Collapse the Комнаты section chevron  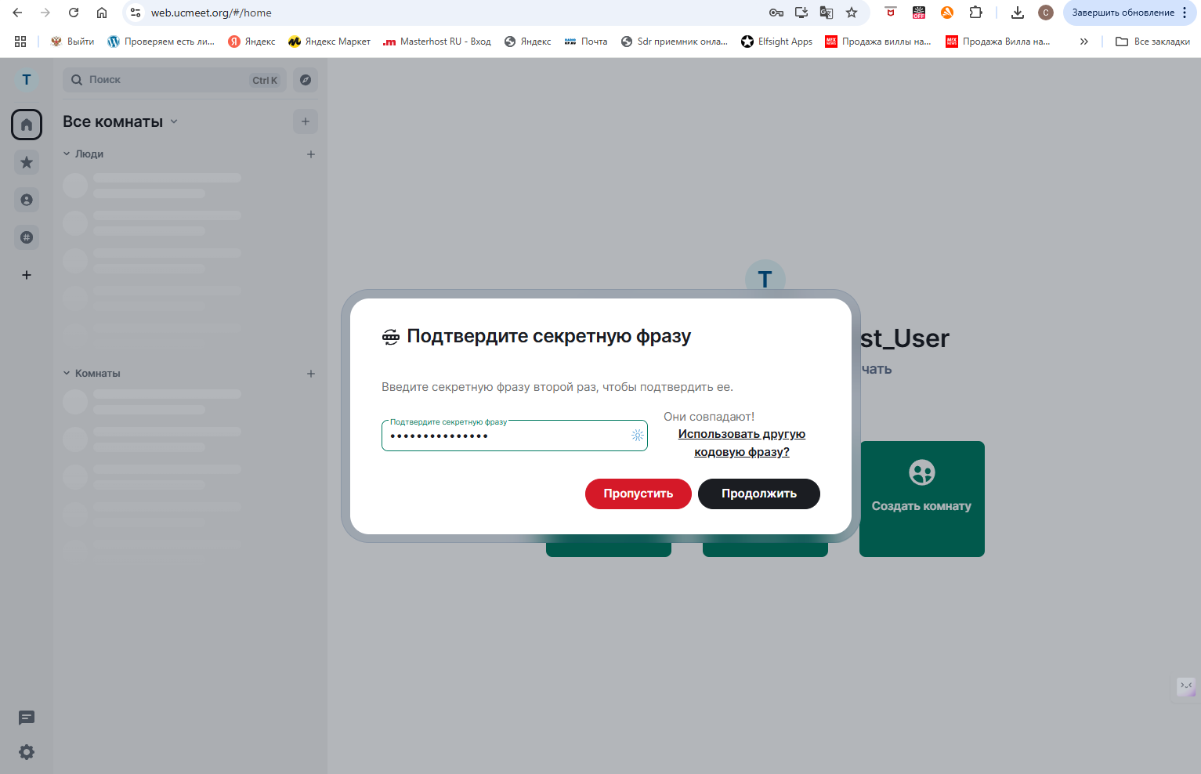(x=66, y=373)
